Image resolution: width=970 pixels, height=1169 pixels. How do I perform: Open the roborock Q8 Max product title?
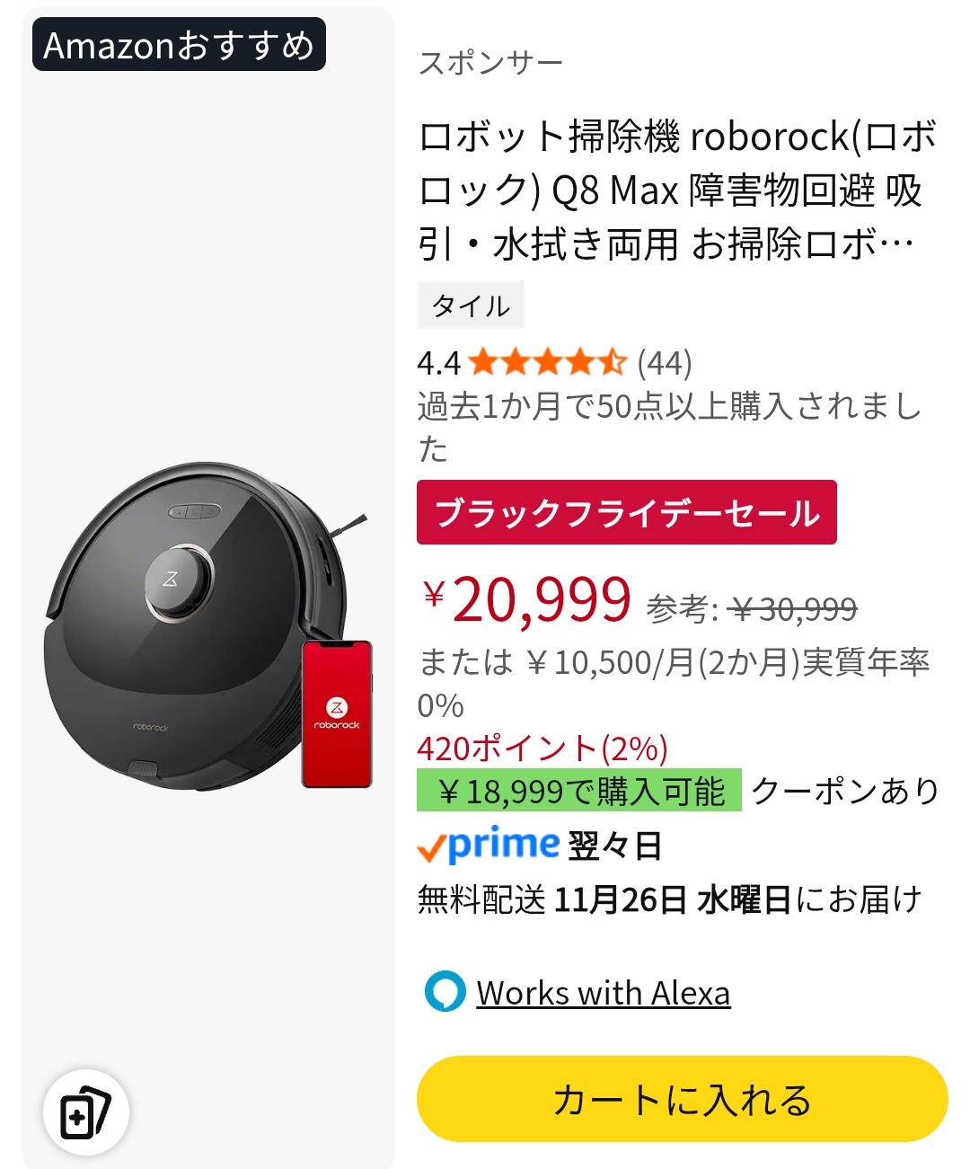click(x=677, y=190)
